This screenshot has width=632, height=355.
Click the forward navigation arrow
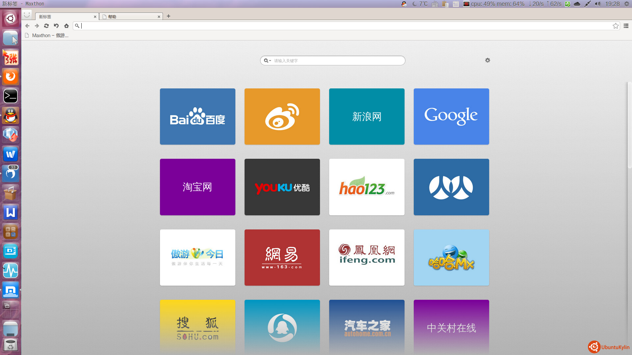tap(37, 26)
